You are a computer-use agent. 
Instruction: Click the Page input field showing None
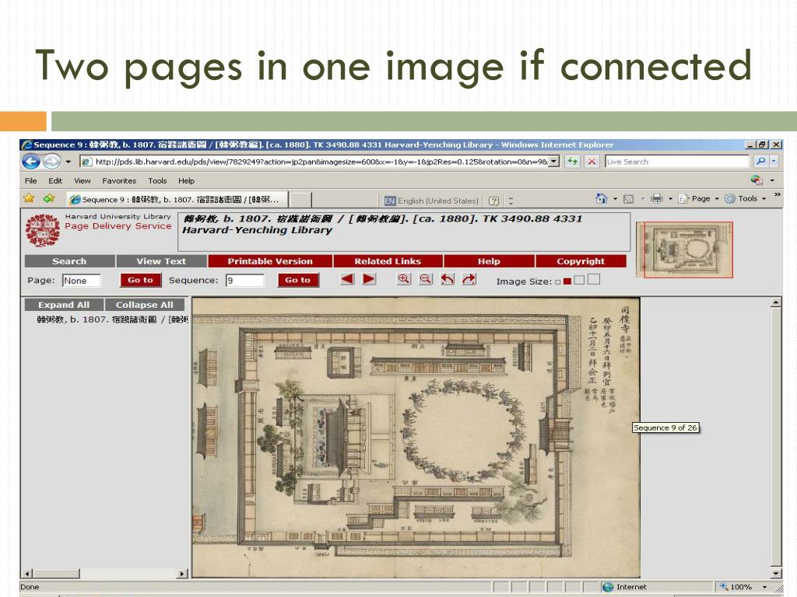81,280
